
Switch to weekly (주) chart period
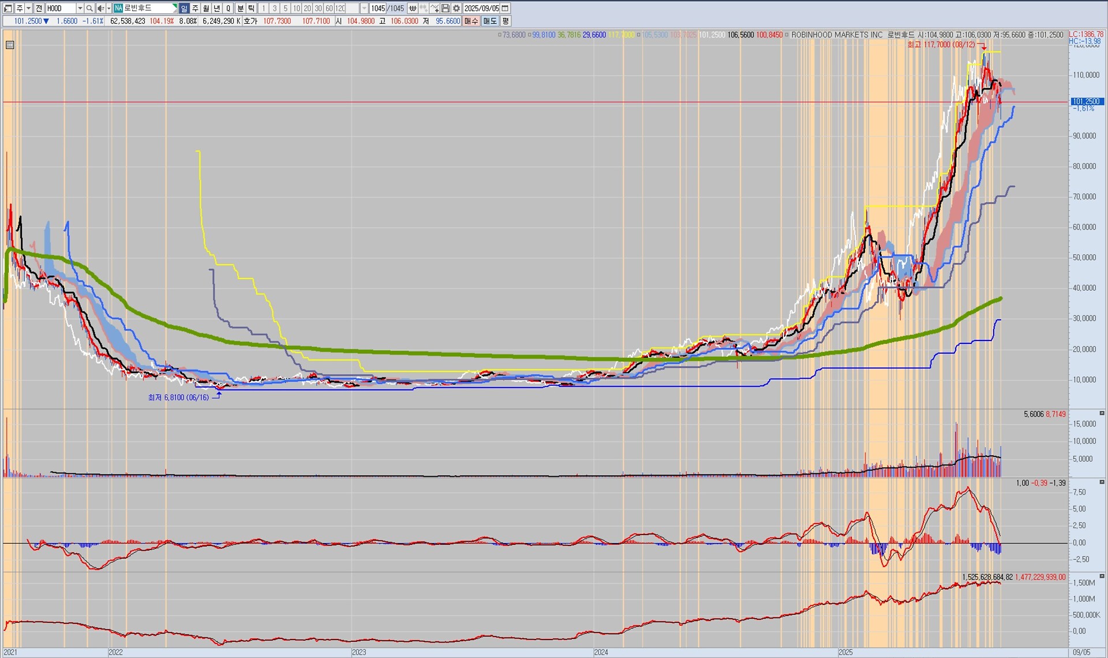tap(195, 8)
